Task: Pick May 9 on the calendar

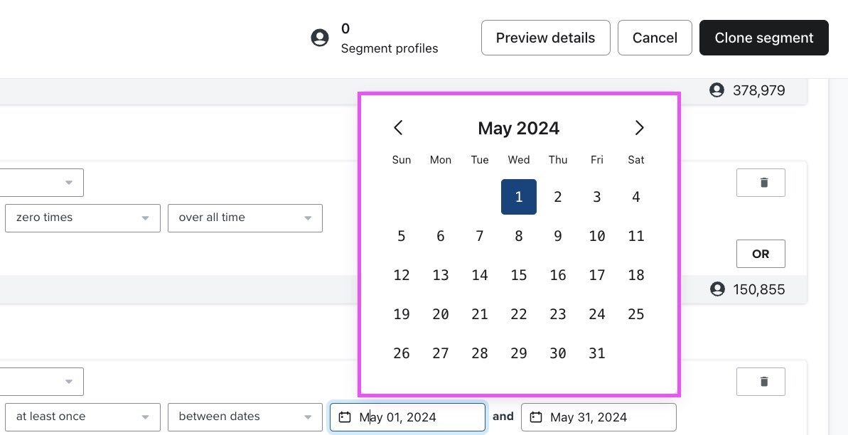Action: [557, 236]
